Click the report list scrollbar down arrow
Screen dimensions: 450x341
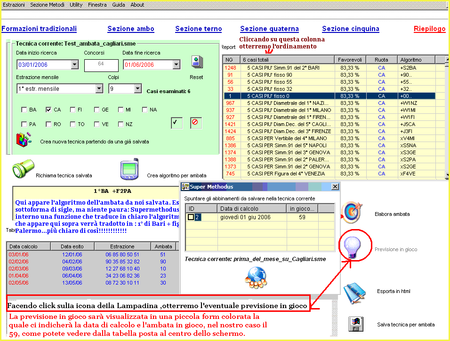point(447,174)
